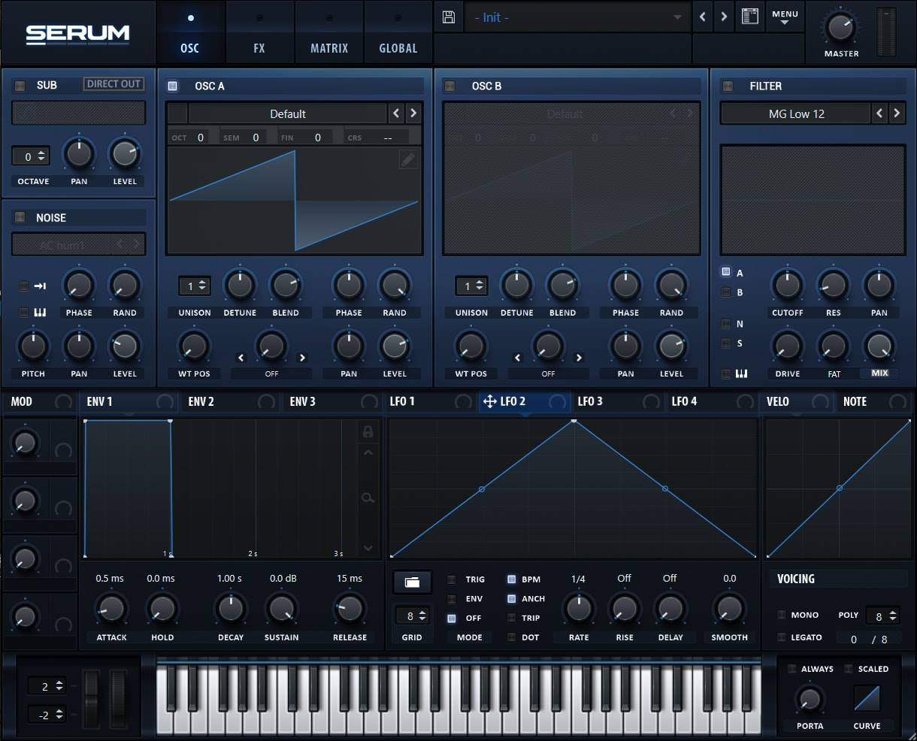Image resolution: width=917 pixels, height=741 pixels.
Task: Open the LFO shape load folder icon
Action: [412, 582]
